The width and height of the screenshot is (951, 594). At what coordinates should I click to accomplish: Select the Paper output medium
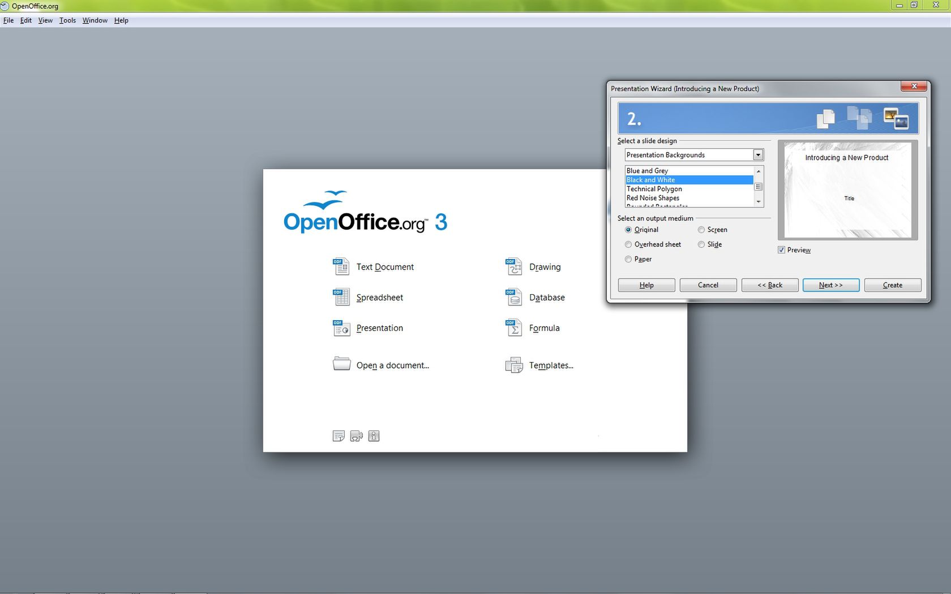[628, 259]
